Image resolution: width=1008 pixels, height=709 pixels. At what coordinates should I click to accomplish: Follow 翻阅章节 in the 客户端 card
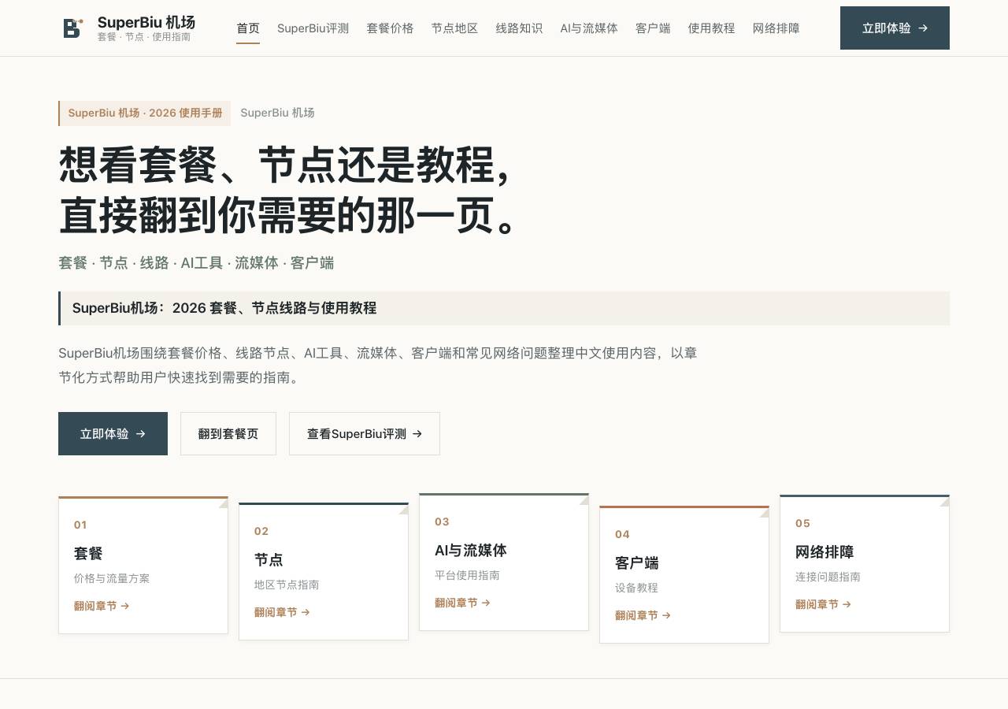[643, 615]
